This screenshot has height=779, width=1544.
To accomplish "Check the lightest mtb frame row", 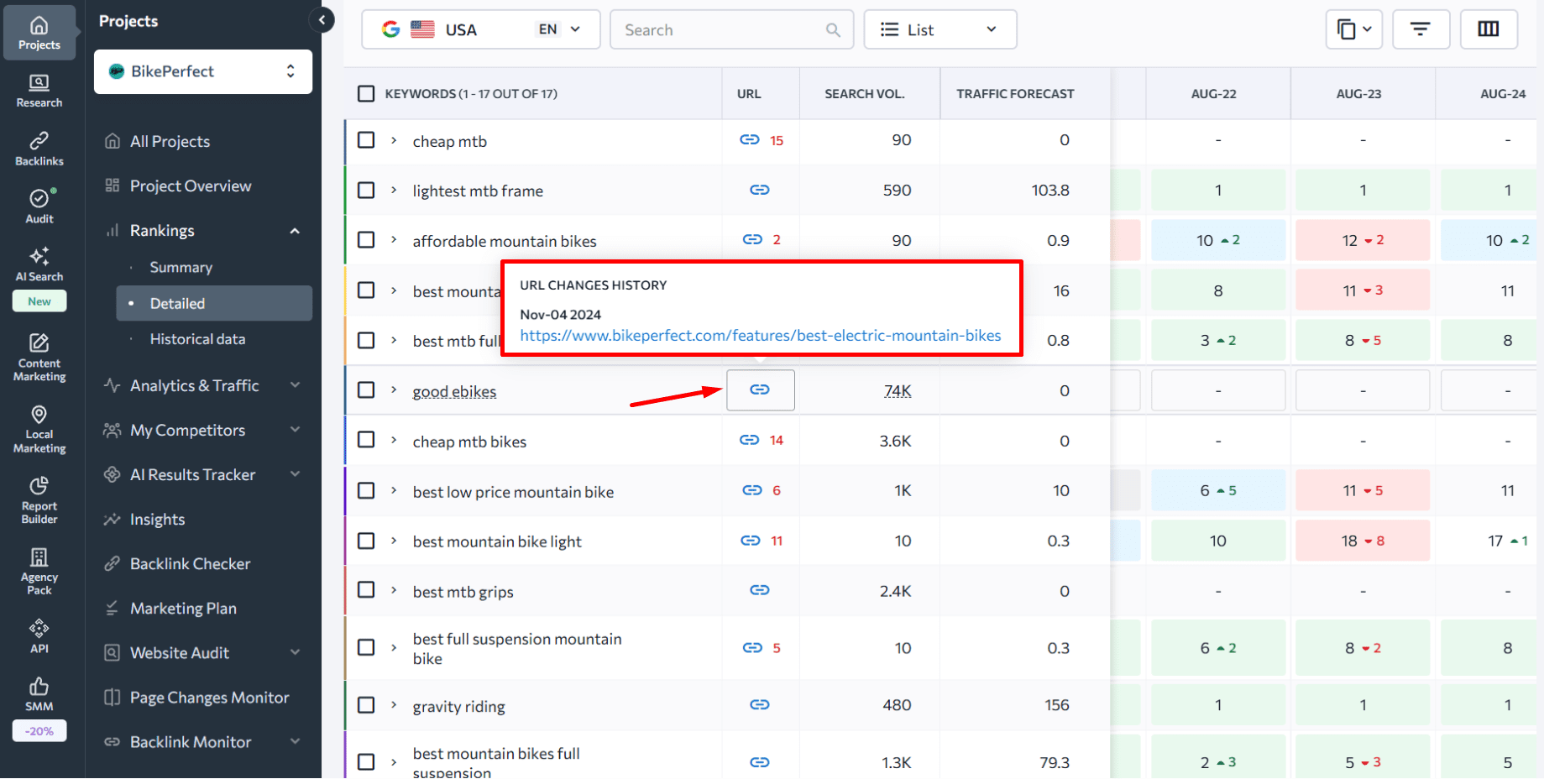I will coord(366,191).
